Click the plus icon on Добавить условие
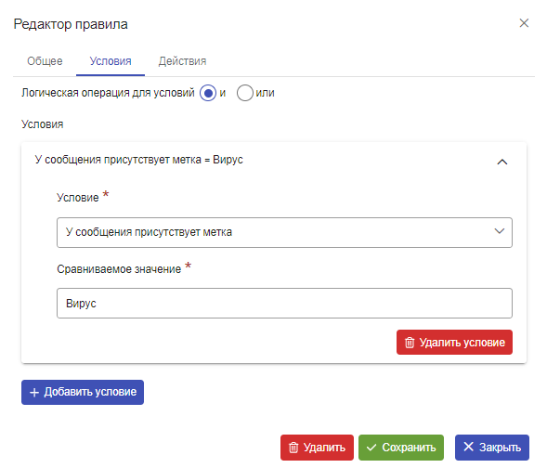 click(34, 393)
